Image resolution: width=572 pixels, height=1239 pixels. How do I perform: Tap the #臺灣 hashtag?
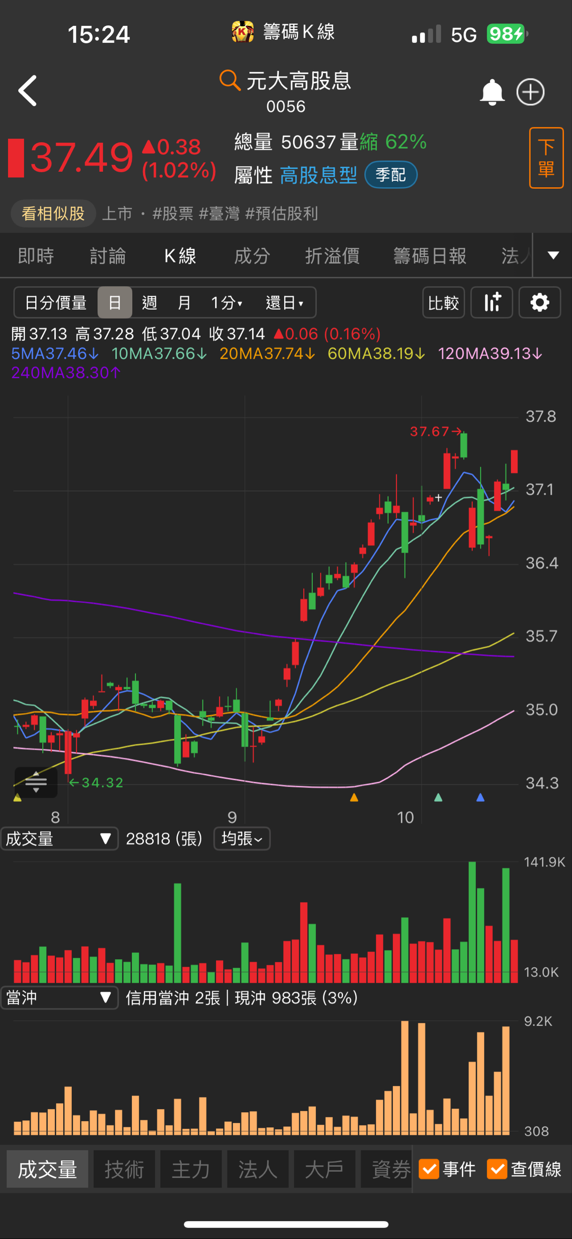point(219,213)
